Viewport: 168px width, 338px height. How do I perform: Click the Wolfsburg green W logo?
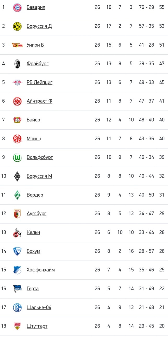17,157
